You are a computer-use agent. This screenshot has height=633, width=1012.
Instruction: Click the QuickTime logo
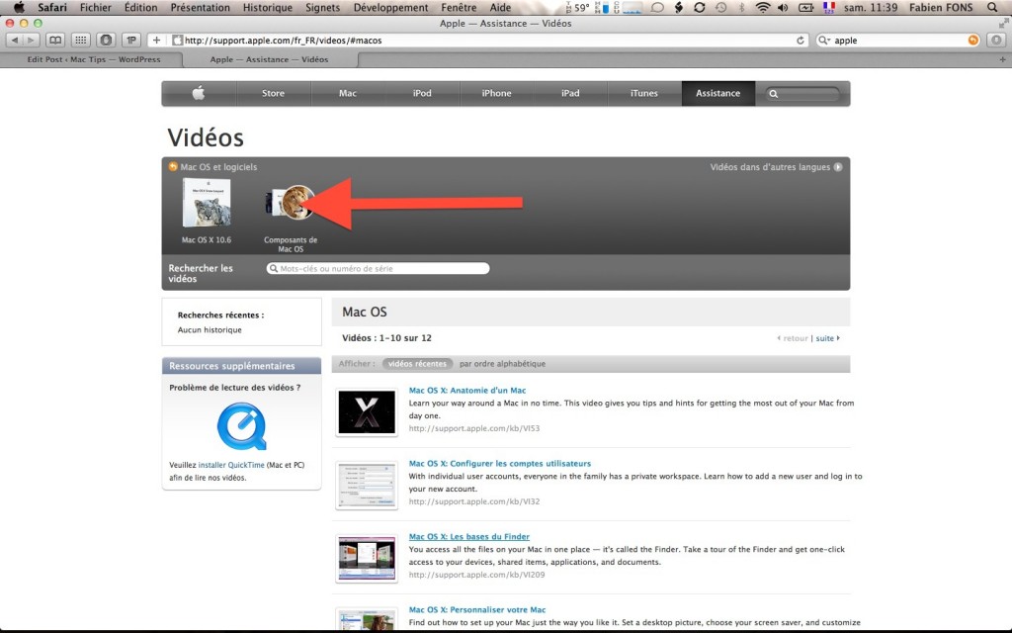241,426
